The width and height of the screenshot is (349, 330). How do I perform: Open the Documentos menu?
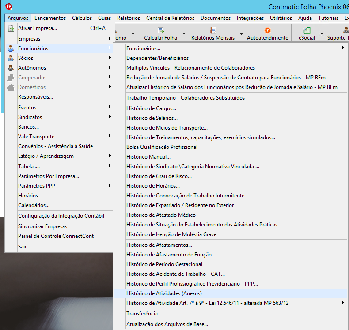click(x=216, y=18)
